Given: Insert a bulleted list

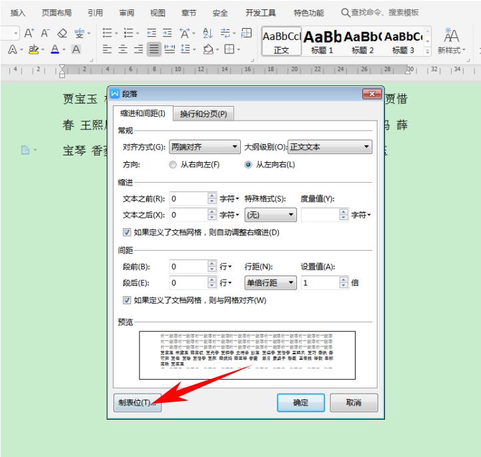Looking at the screenshot, I should tap(107, 33).
